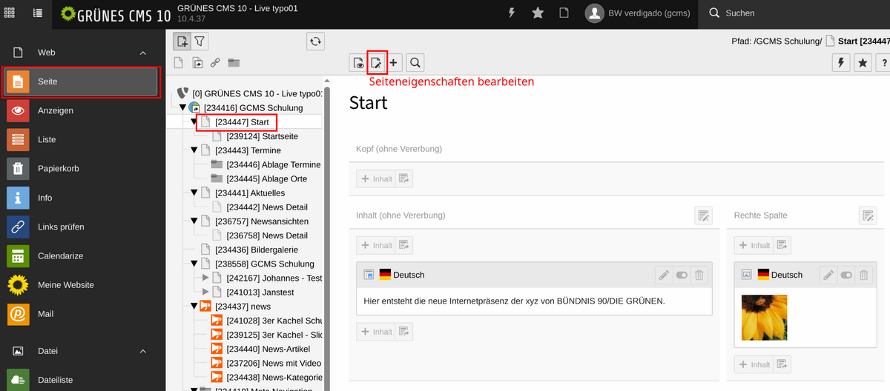Edit the Inhalt column with header icon
Image resolution: width=890 pixels, height=391 pixels.
703,215
